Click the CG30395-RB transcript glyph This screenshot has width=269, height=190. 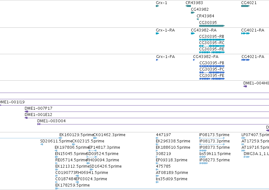coord(212,40)
